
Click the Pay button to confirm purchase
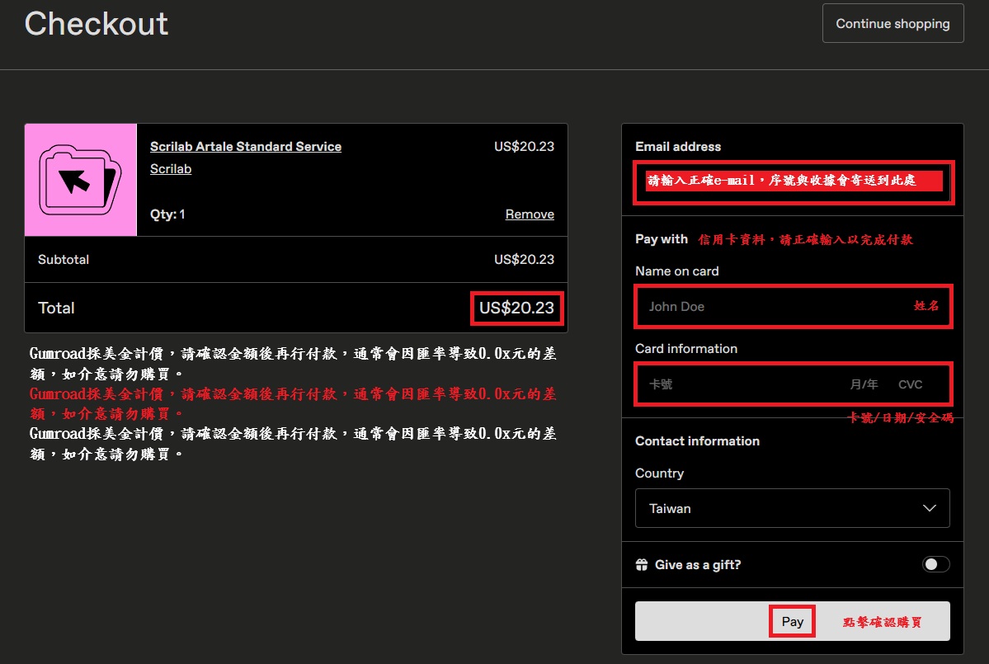pyautogui.click(x=792, y=621)
